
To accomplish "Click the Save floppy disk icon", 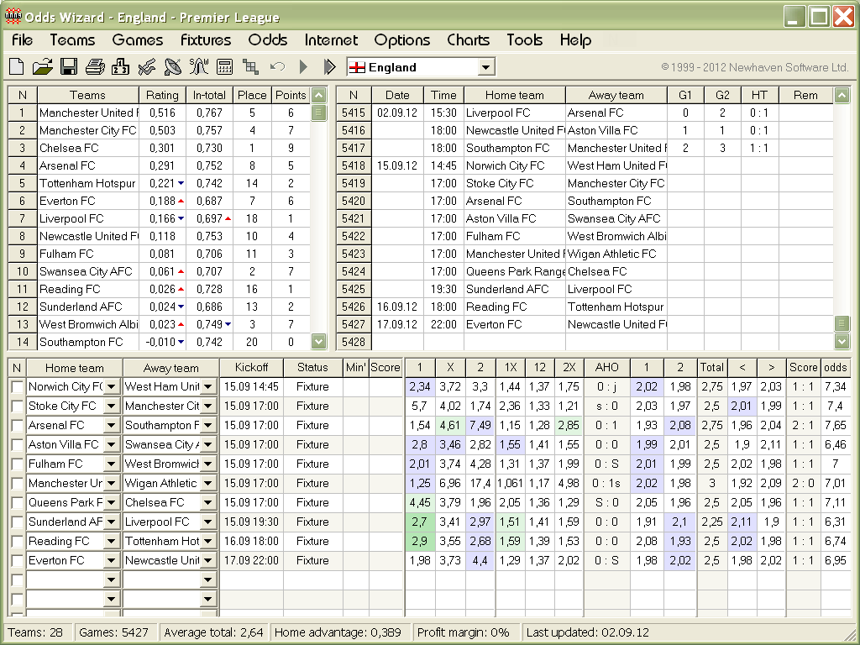I will (x=69, y=67).
